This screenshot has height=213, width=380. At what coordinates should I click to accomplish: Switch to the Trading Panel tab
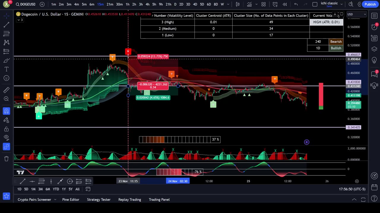pos(159,200)
